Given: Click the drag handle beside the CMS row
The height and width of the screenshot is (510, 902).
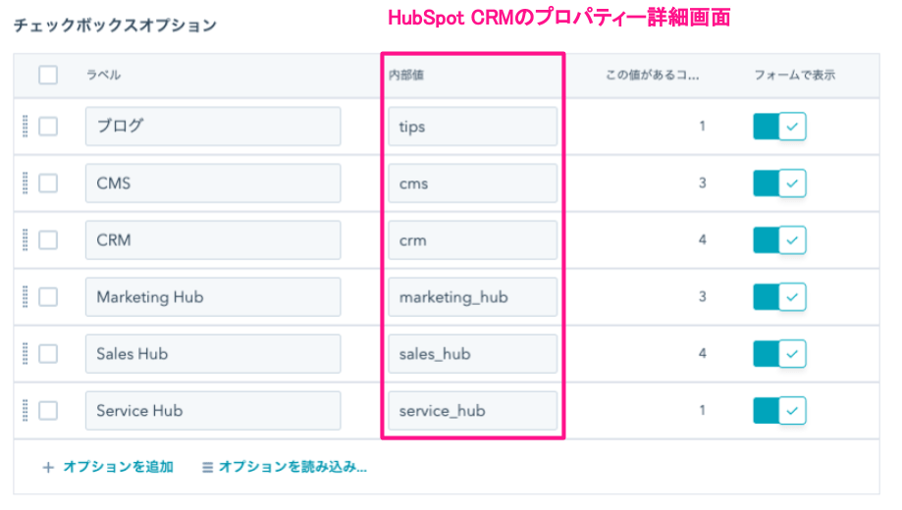Looking at the screenshot, I should pos(25,183).
